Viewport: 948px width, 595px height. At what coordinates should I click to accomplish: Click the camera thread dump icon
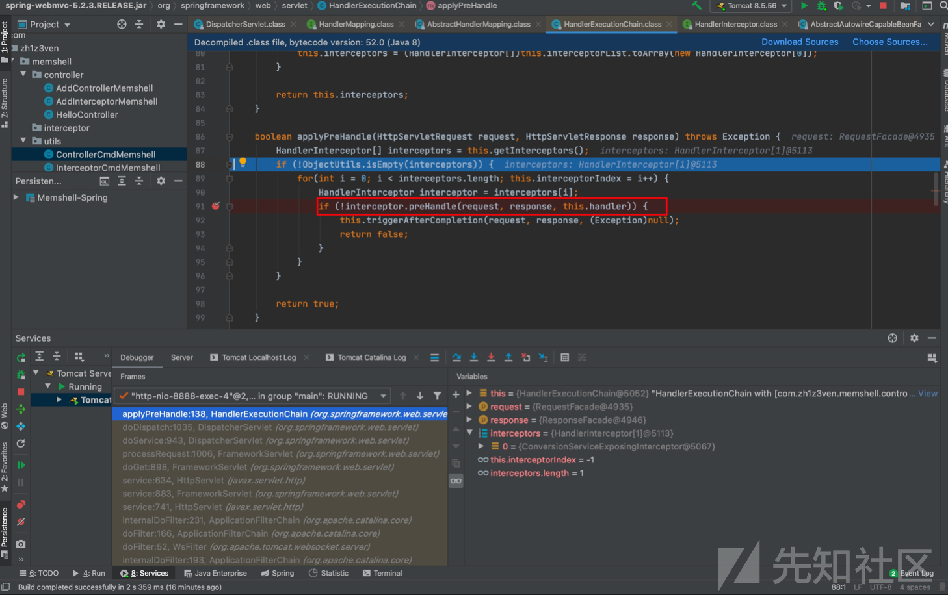pos(21,544)
